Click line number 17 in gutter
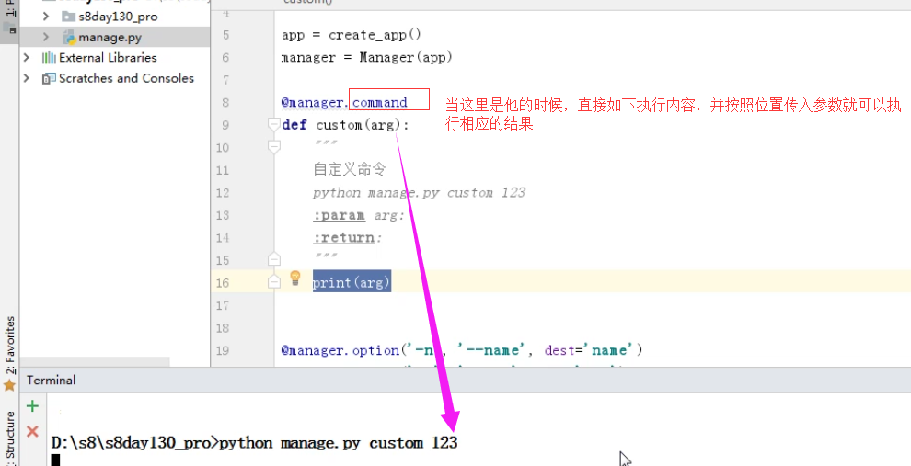The image size is (911, 466). pos(223,305)
